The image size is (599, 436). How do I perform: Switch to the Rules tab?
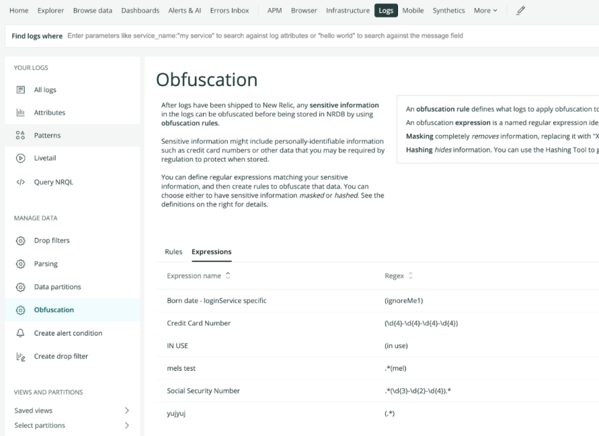174,252
